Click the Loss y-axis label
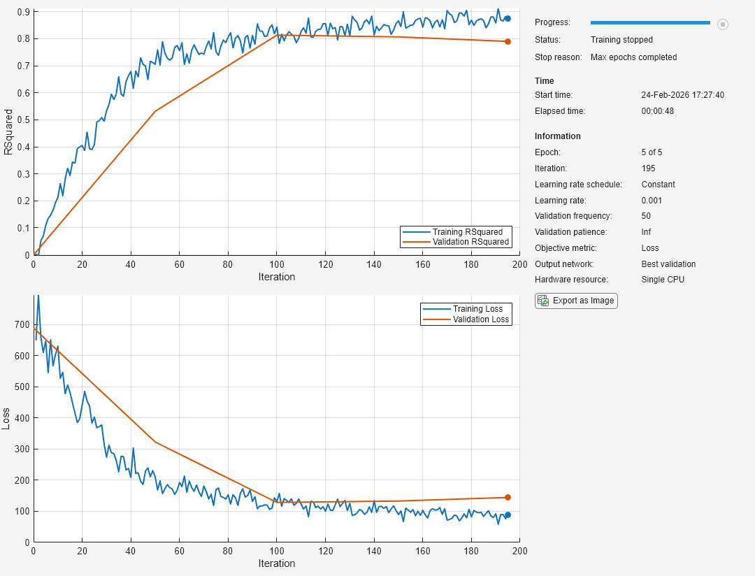 coord(8,419)
